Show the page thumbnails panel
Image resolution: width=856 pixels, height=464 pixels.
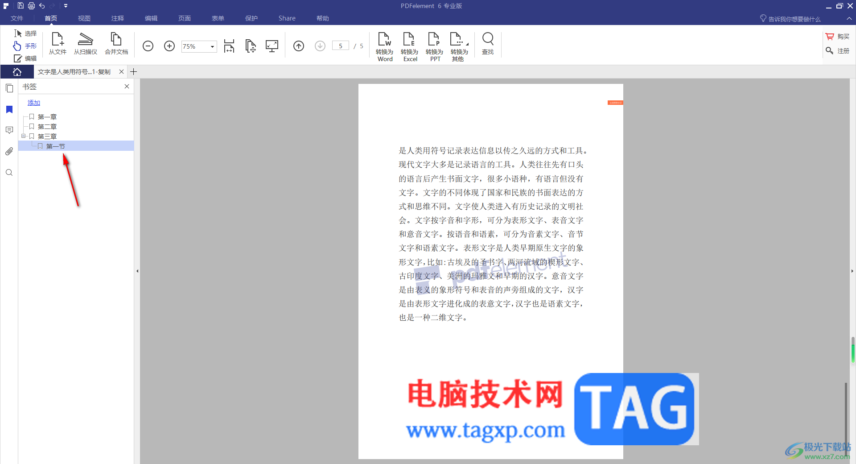click(x=9, y=88)
